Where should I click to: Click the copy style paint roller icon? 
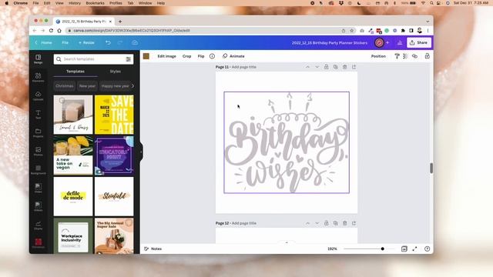click(x=397, y=56)
